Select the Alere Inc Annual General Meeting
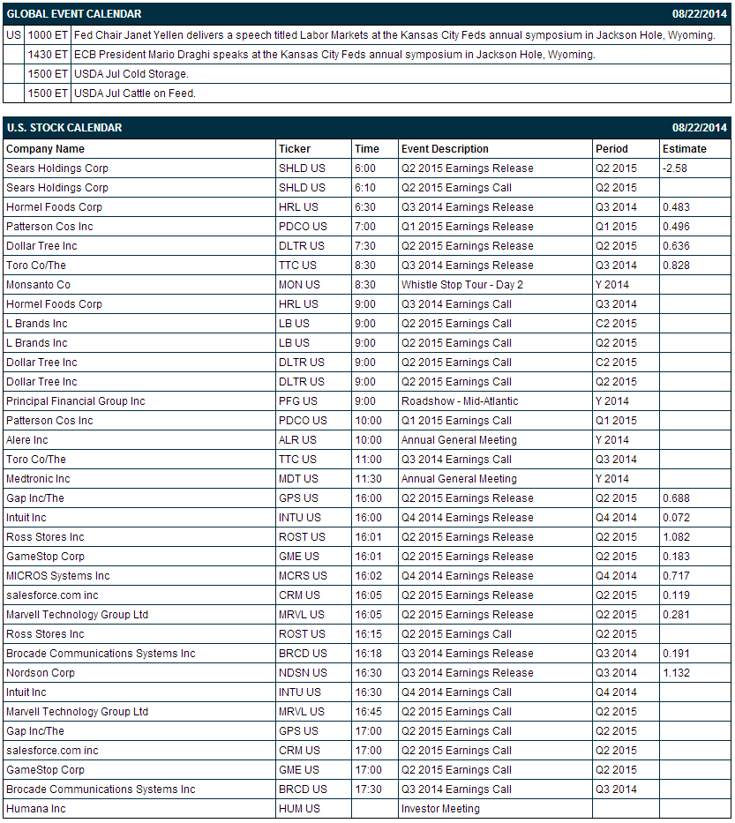This screenshot has height=823, width=735. click(459, 440)
